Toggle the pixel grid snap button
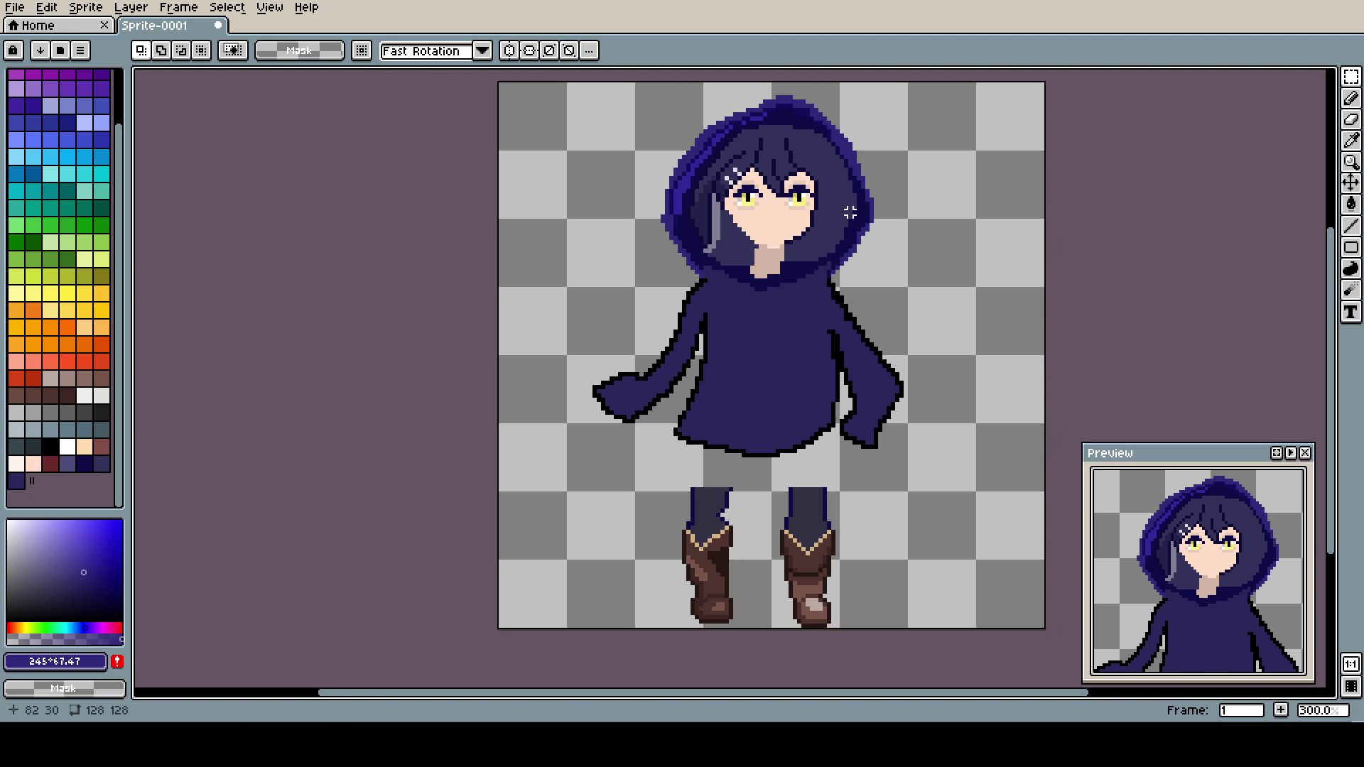Viewport: 1364px width, 767px height. 362,50
